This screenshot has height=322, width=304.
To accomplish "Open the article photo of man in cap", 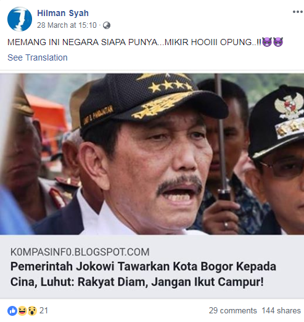I will [x=152, y=154].
